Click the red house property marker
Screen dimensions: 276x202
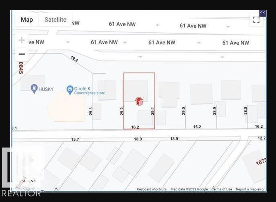pos(139,101)
